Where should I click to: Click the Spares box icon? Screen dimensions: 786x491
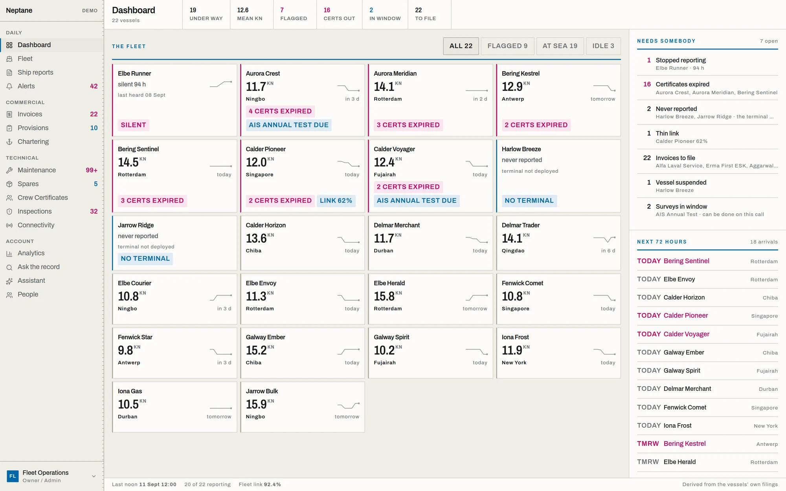click(9, 184)
